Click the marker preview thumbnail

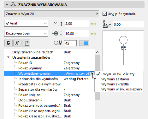pos(123,50)
